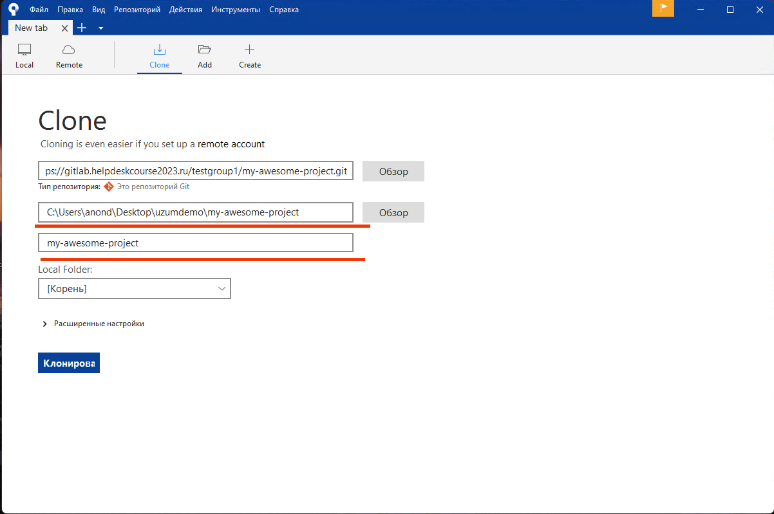Click the repository name input field
774x514 pixels.
coord(196,243)
